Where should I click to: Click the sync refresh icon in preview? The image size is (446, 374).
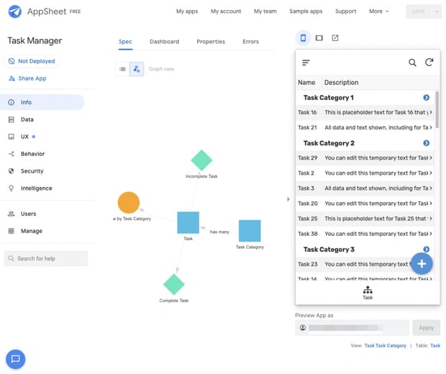[429, 63]
